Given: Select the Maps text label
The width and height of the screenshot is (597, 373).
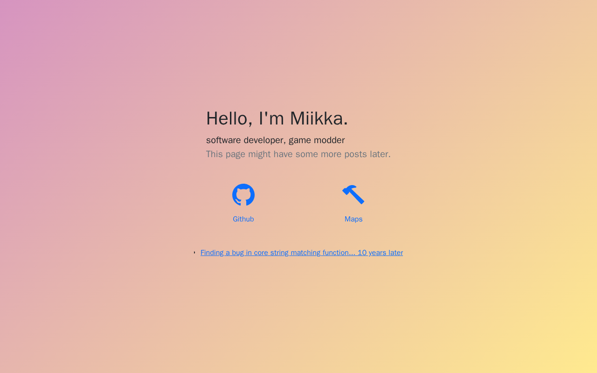Looking at the screenshot, I should tap(354, 219).
